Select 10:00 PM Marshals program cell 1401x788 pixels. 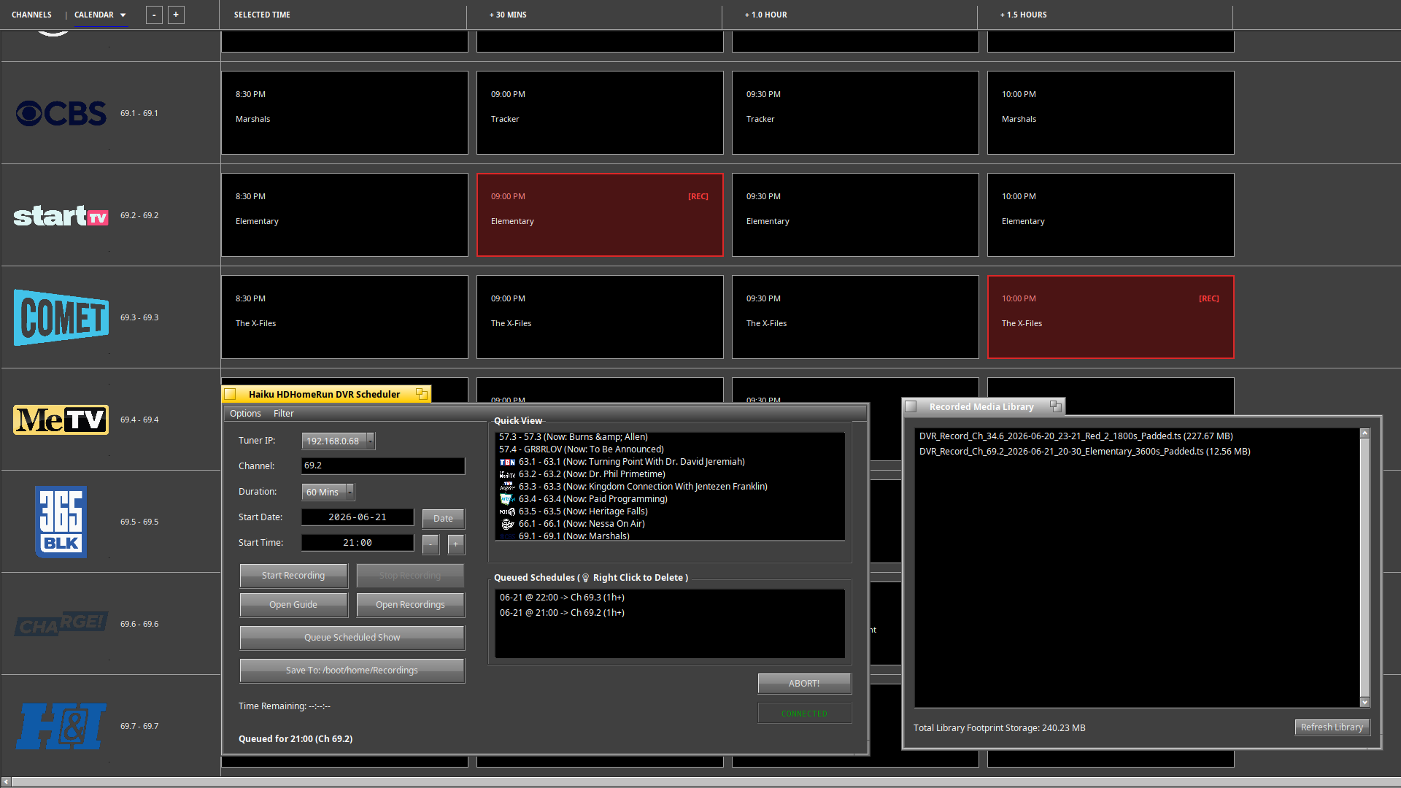point(1111,112)
